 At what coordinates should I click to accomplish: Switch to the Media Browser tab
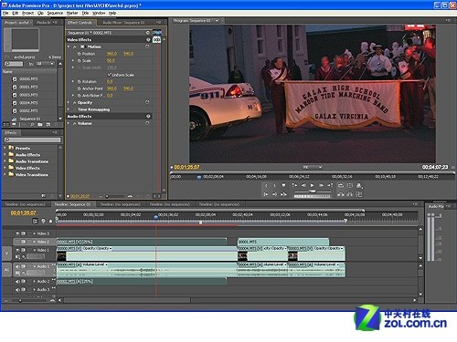[44, 23]
